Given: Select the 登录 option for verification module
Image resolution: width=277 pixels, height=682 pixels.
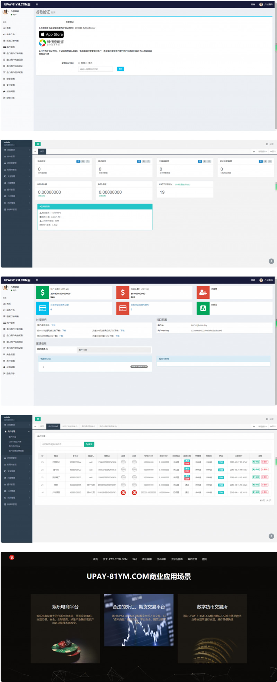Looking at the screenshot, I should click(x=79, y=63).
